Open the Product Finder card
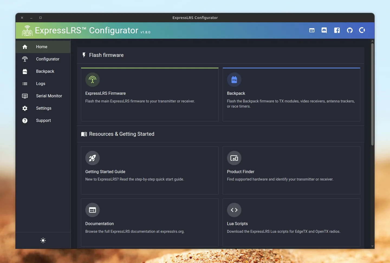The width and height of the screenshot is (390, 263). click(x=291, y=170)
